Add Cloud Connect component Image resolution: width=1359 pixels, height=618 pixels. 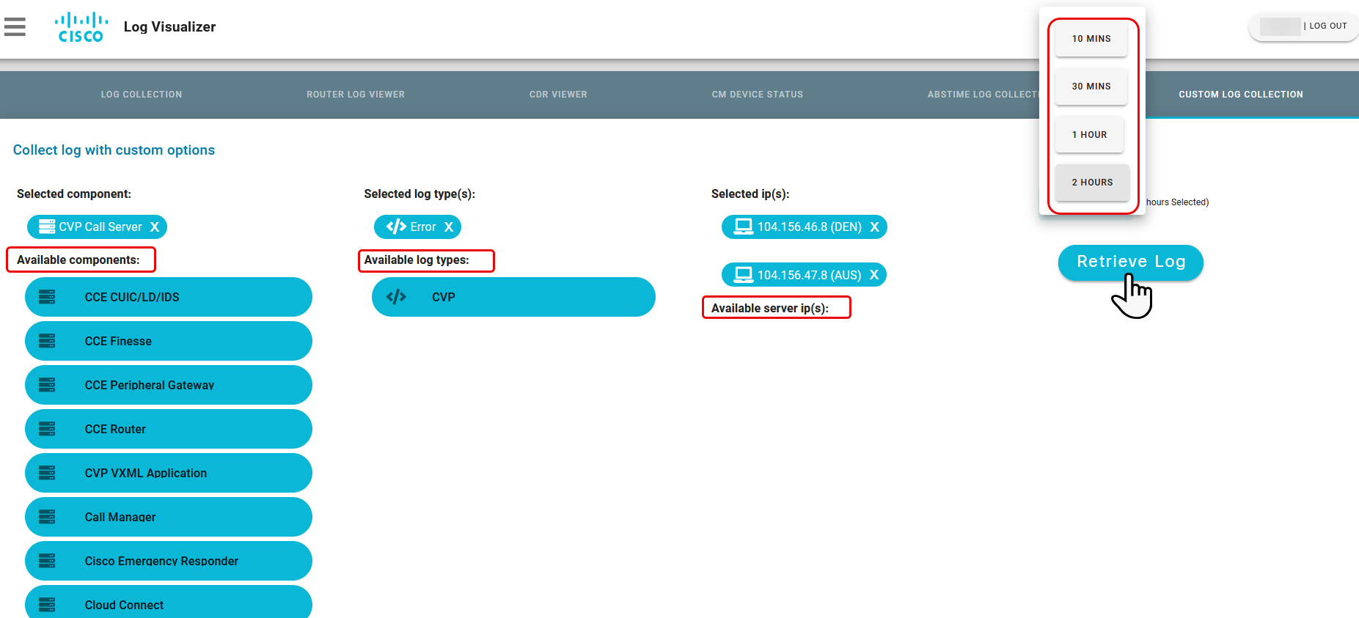tap(169, 602)
